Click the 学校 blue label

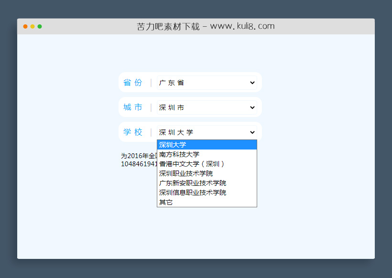pos(133,132)
